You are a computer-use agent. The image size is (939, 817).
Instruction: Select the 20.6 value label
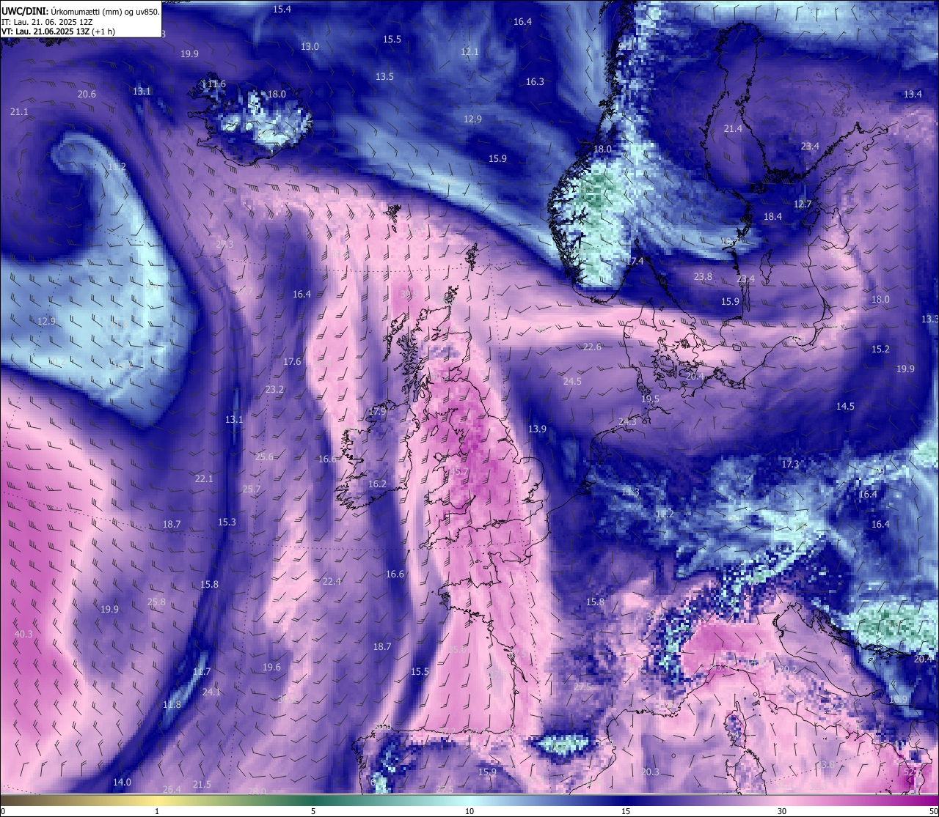pyautogui.click(x=87, y=94)
